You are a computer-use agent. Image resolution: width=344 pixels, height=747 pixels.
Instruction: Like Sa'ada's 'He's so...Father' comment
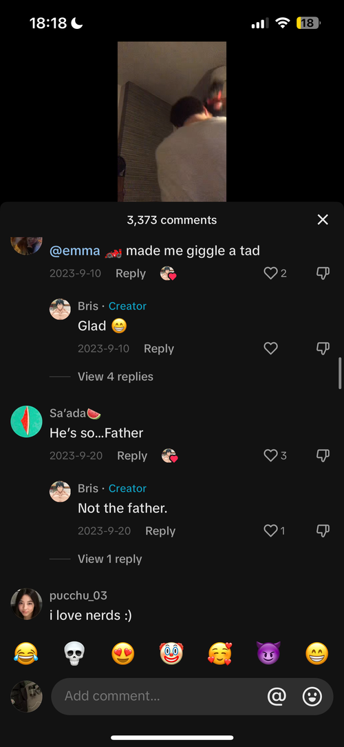coord(270,456)
